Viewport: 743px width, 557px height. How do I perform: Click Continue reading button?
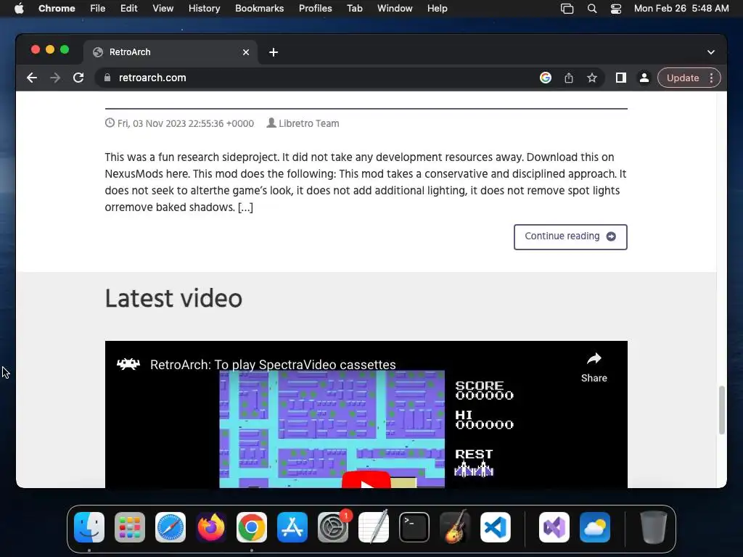(570, 237)
